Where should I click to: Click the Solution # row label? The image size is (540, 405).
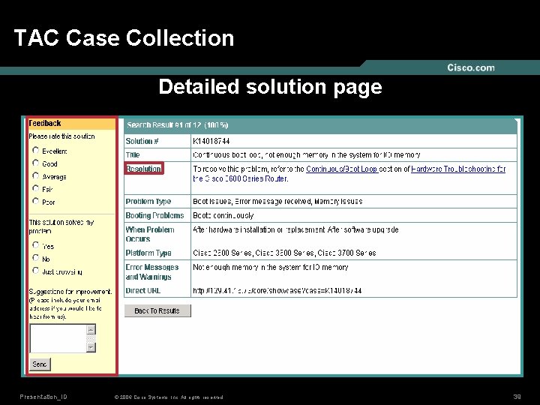point(142,141)
